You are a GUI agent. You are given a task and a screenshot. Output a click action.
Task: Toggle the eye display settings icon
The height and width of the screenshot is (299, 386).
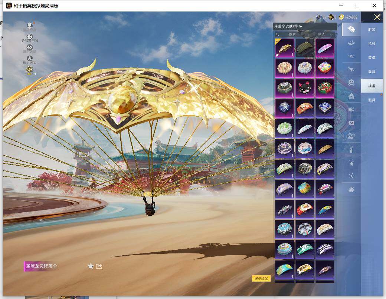30,48
